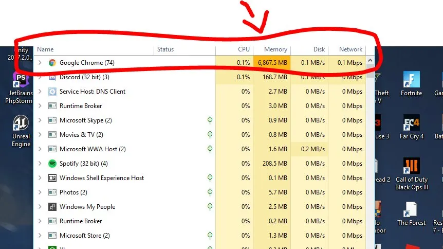Click the suspended leaf icon for Microsoft Store
The width and height of the screenshot is (443, 249).
[210, 236]
